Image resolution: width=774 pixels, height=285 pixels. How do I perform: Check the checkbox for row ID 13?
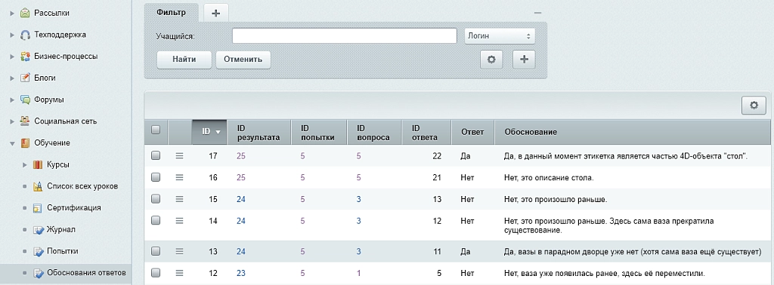click(156, 251)
